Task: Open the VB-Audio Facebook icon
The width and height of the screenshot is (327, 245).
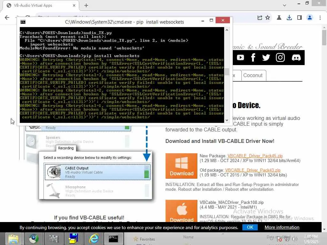Action: click(253, 57)
